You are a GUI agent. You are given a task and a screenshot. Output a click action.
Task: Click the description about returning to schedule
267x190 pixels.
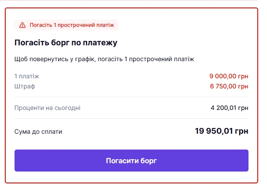[104, 59]
